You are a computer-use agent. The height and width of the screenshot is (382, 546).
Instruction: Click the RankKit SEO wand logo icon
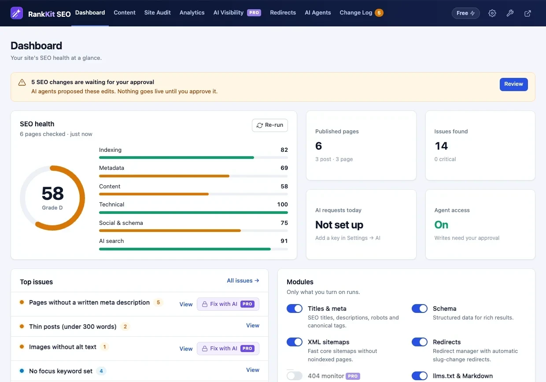17,13
